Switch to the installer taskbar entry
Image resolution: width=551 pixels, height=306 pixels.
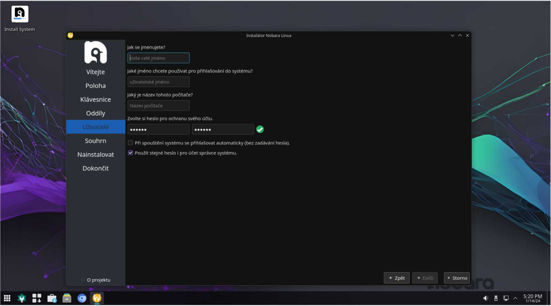97,298
